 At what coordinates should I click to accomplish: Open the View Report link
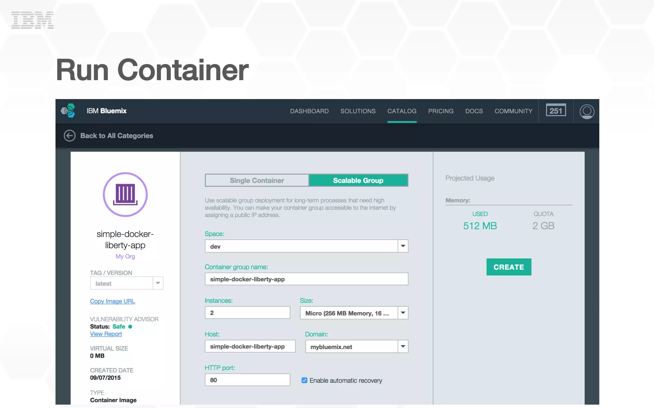[106, 334]
